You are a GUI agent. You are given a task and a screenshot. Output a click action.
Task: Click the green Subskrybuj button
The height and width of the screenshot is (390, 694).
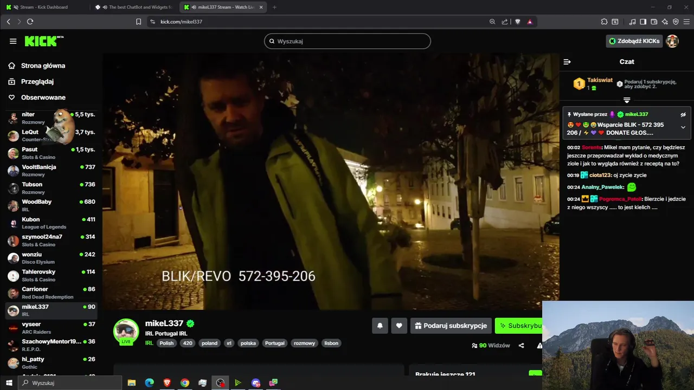pos(519,326)
